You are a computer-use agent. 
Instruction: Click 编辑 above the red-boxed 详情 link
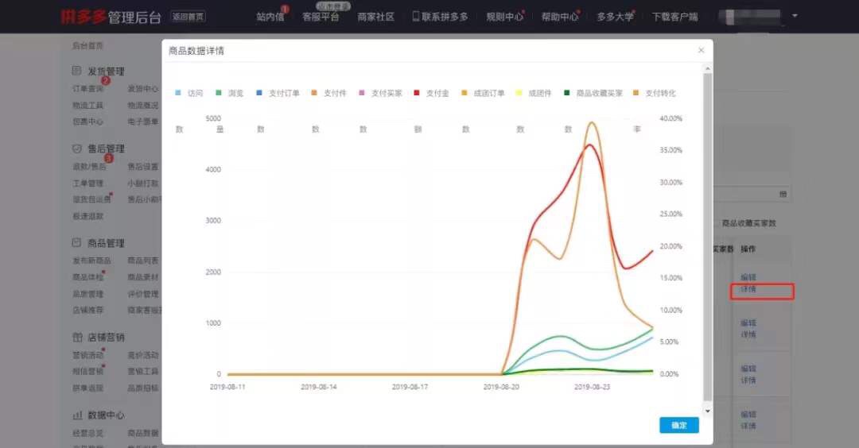tap(748, 276)
